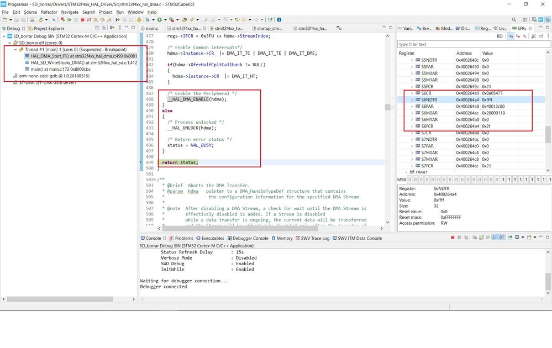Click the Step Over icon in toolbar
Screen dimensions: 552x348
pos(102,20)
